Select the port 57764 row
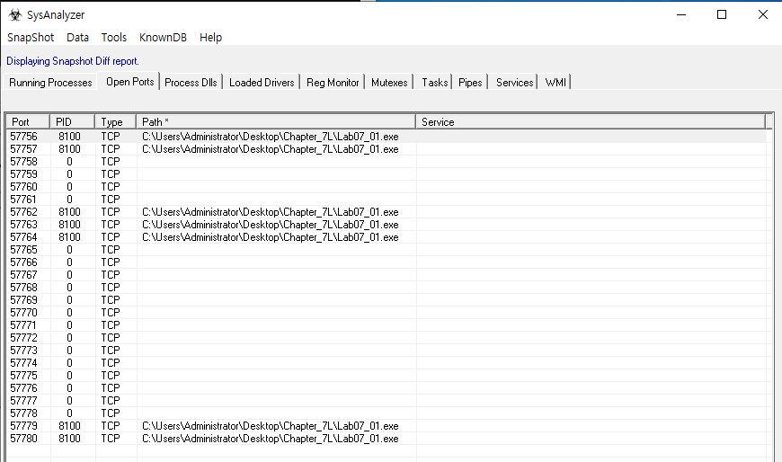 coord(387,237)
